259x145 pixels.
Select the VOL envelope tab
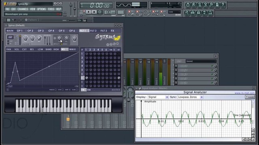click(17, 49)
